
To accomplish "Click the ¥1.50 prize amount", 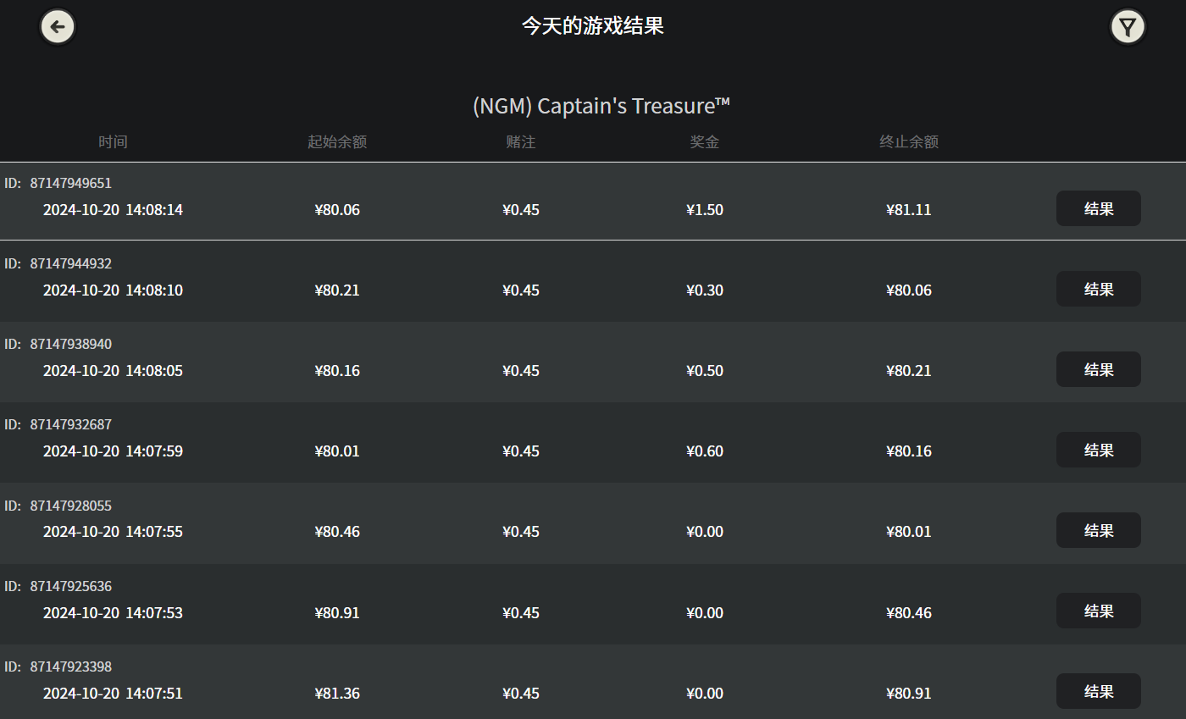I will coord(705,210).
